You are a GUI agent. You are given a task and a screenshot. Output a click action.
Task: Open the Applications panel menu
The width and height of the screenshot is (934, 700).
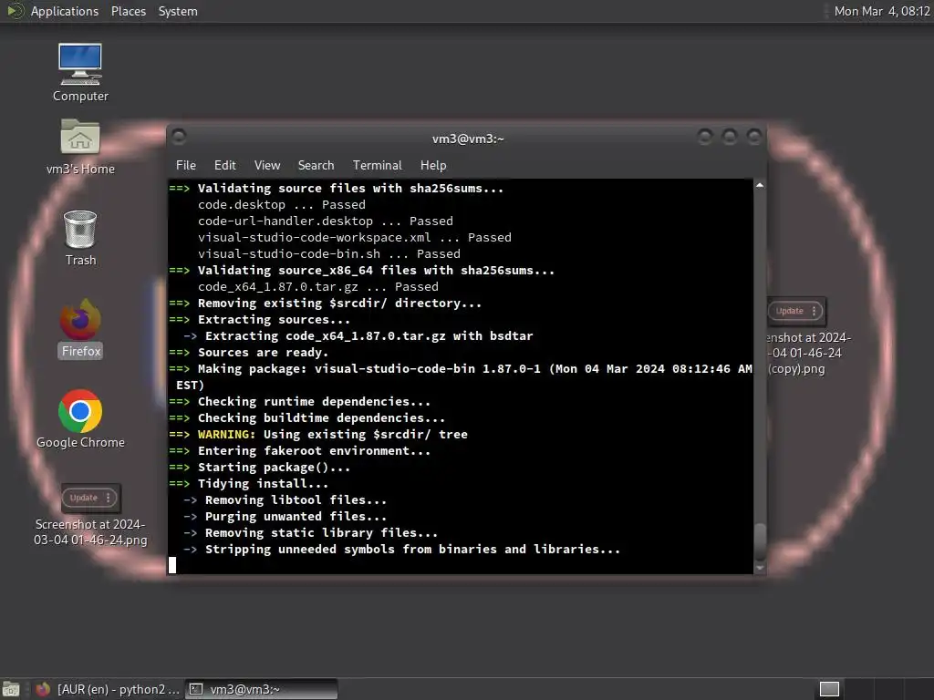click(x=65, y=11)
